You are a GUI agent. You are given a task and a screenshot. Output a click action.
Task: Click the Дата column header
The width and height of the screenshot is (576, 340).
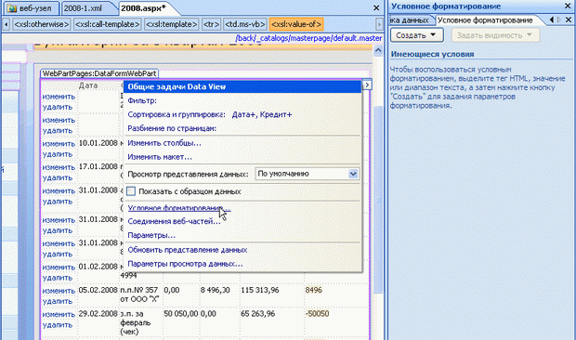88,85
